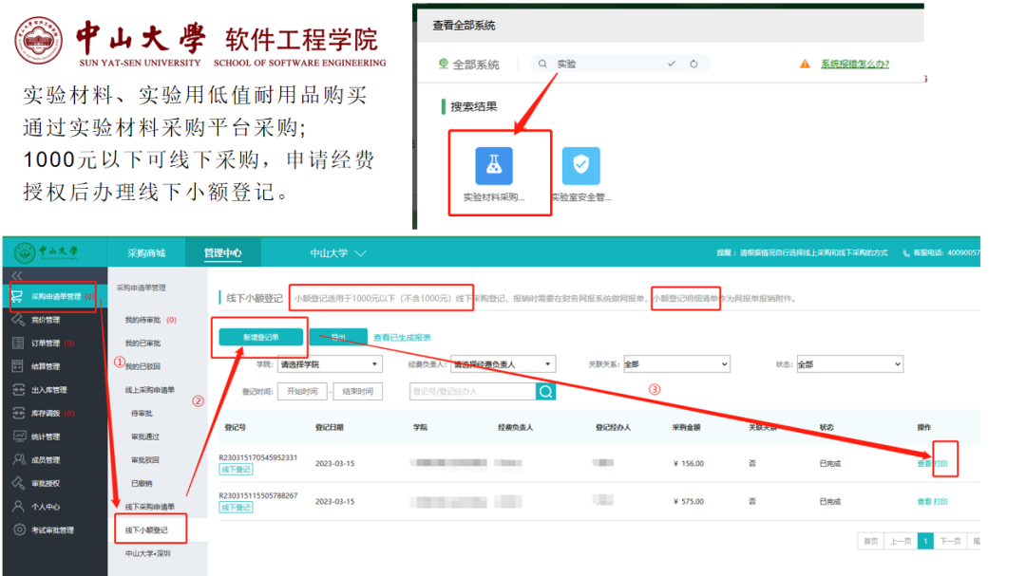Open the 查看已生成报表 link

coord(402,337)
